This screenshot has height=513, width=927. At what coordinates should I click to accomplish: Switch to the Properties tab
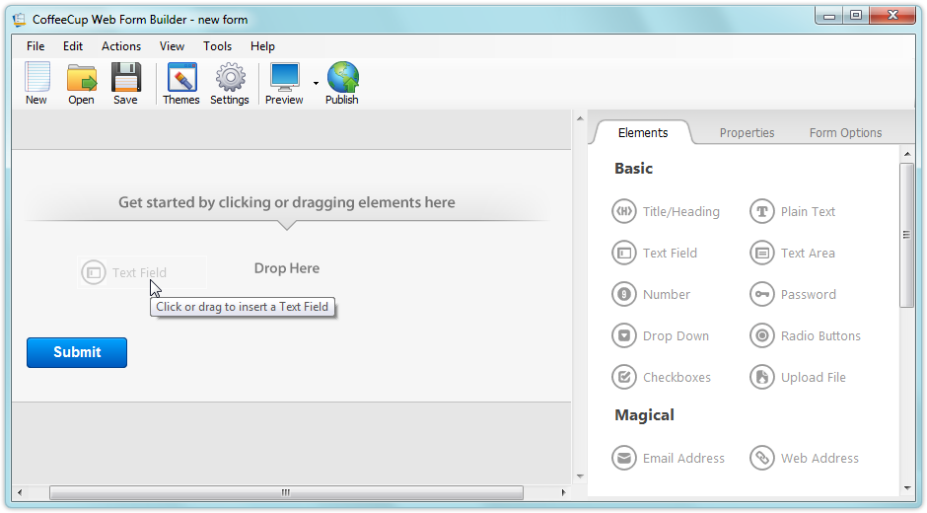tap(747, 132)
